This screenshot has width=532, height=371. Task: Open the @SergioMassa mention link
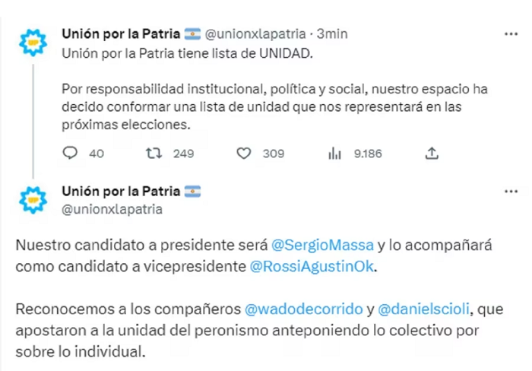pos(322,245)
